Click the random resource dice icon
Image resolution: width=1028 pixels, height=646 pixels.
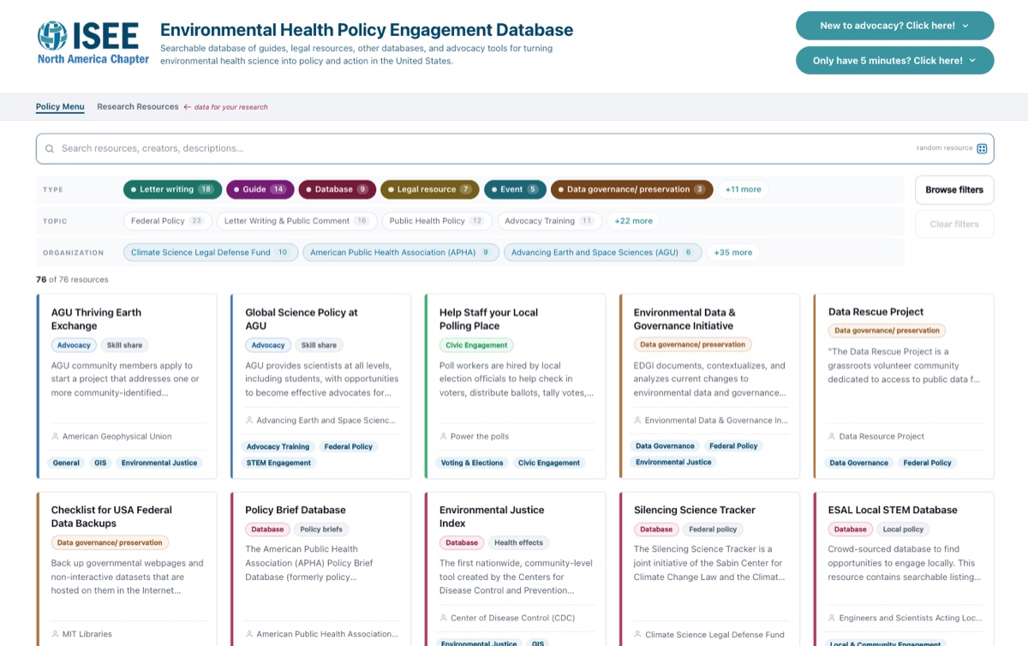coord(982,148)
